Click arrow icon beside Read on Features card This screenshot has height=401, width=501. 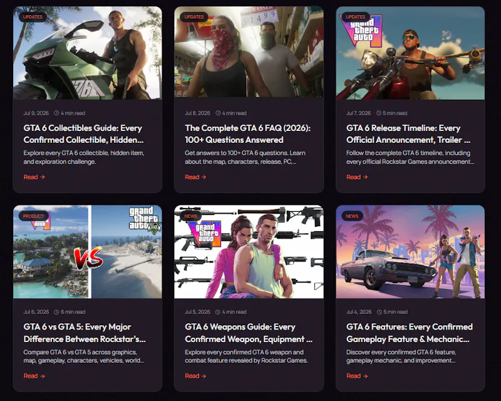pyautogui.click(x=365, y=376)
